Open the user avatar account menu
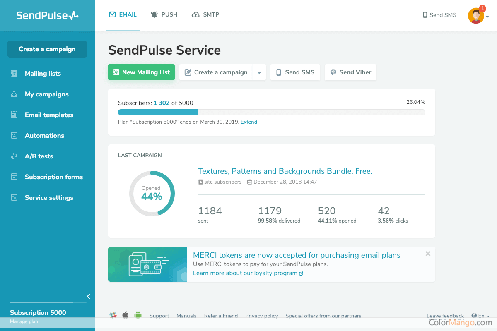Image resolution: width=497 pixels, height=331 pixels. pyautogui.click(x=477, y=16)
